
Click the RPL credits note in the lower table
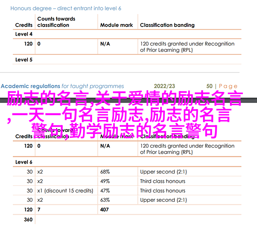187,149
